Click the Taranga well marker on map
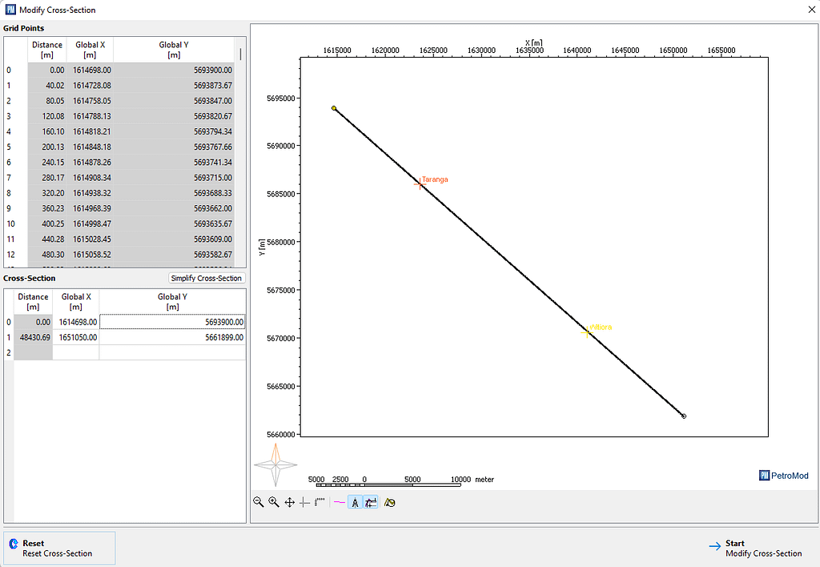This screenshot has height=567, width=820. [x=419, y=184]
